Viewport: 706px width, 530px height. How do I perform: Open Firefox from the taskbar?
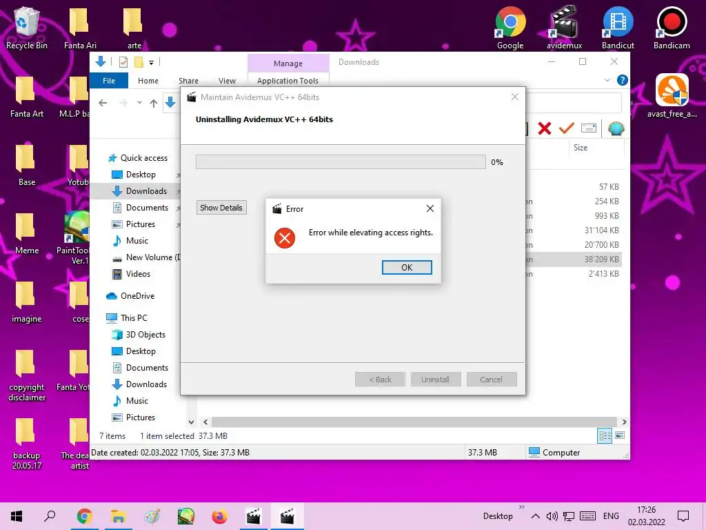[x=219, y=516]
